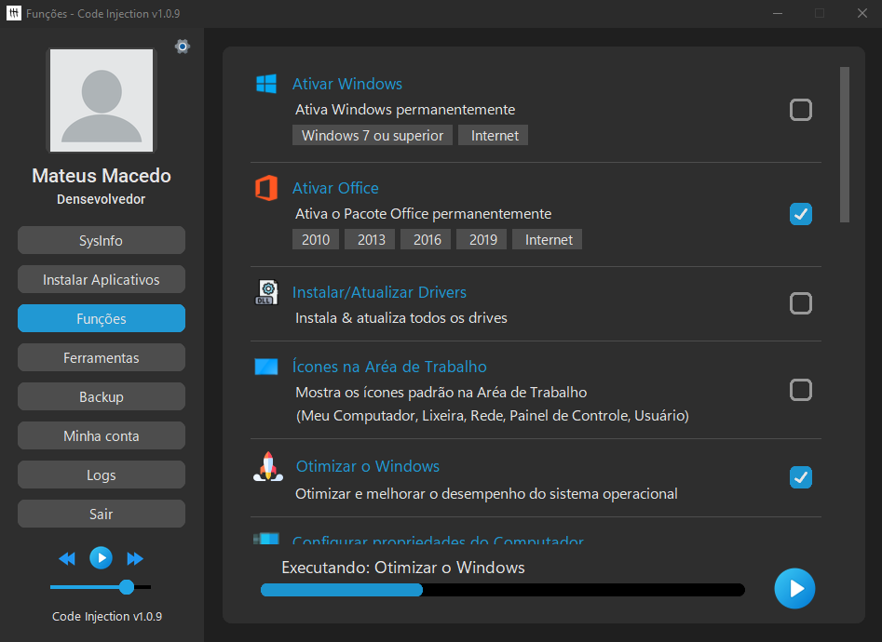The image size is (882, 642).
Task: Adjust the music volume slider handle
Action: point(127,587)
